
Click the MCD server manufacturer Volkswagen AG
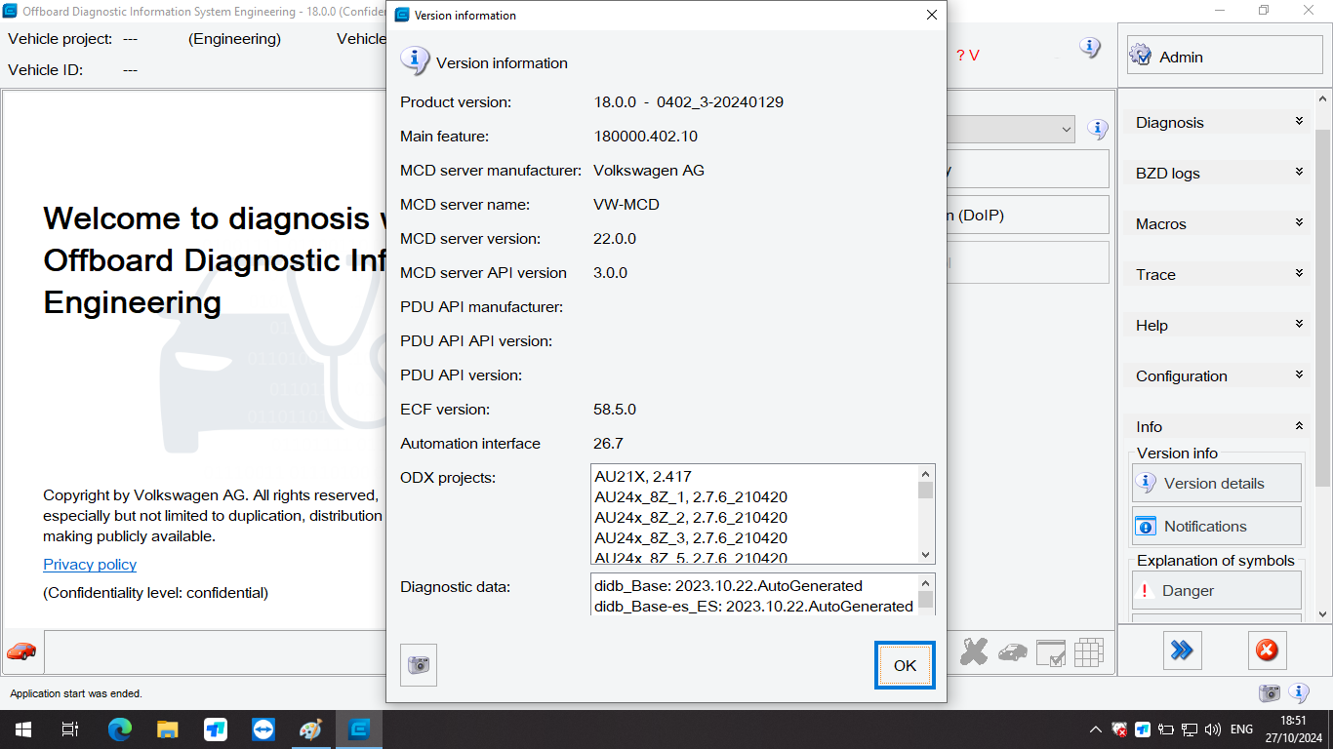click(x=649, y=170)
